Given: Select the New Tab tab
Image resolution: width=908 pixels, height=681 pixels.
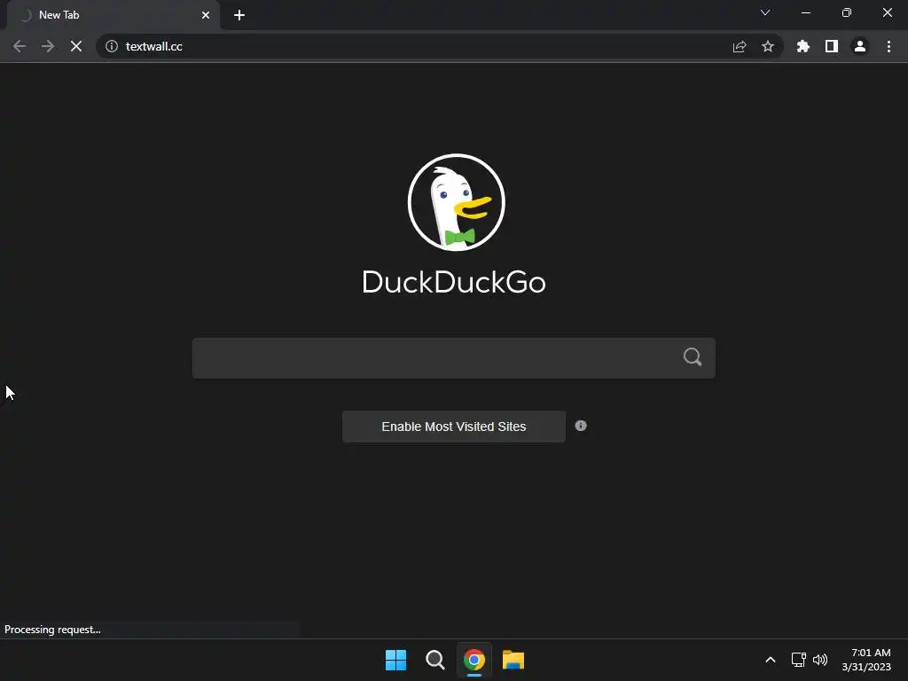Looking at the screenshot, I should click(113, 15).
